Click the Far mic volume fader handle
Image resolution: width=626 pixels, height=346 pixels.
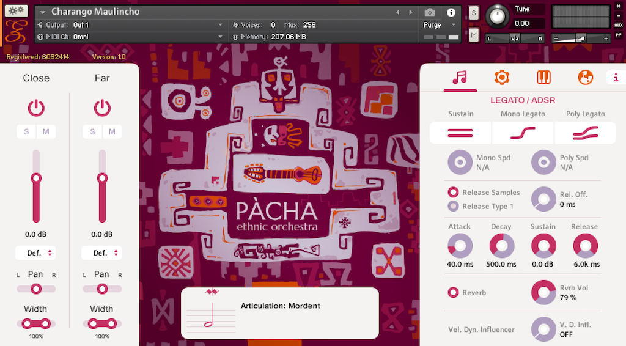(x=102, y=178)
